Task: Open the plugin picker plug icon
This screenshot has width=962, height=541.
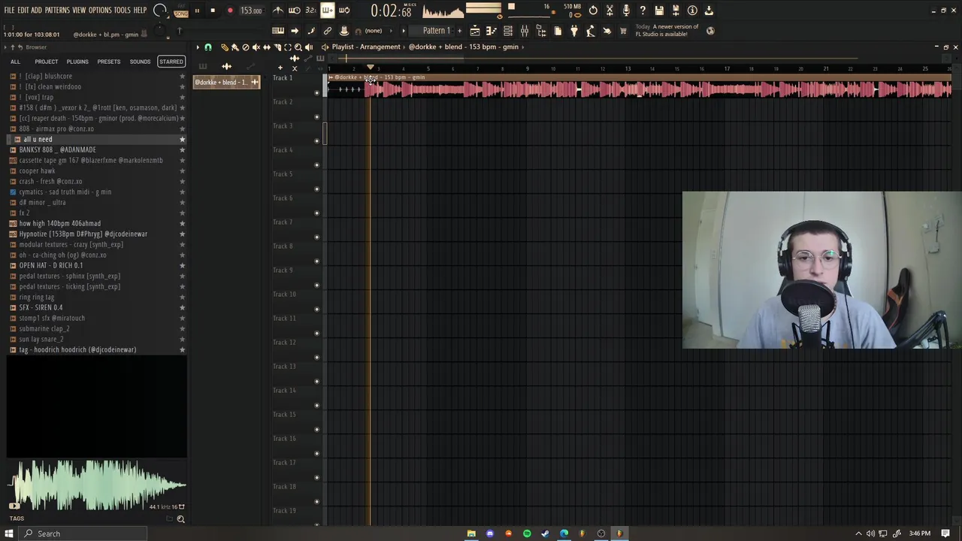Action: 573,31
